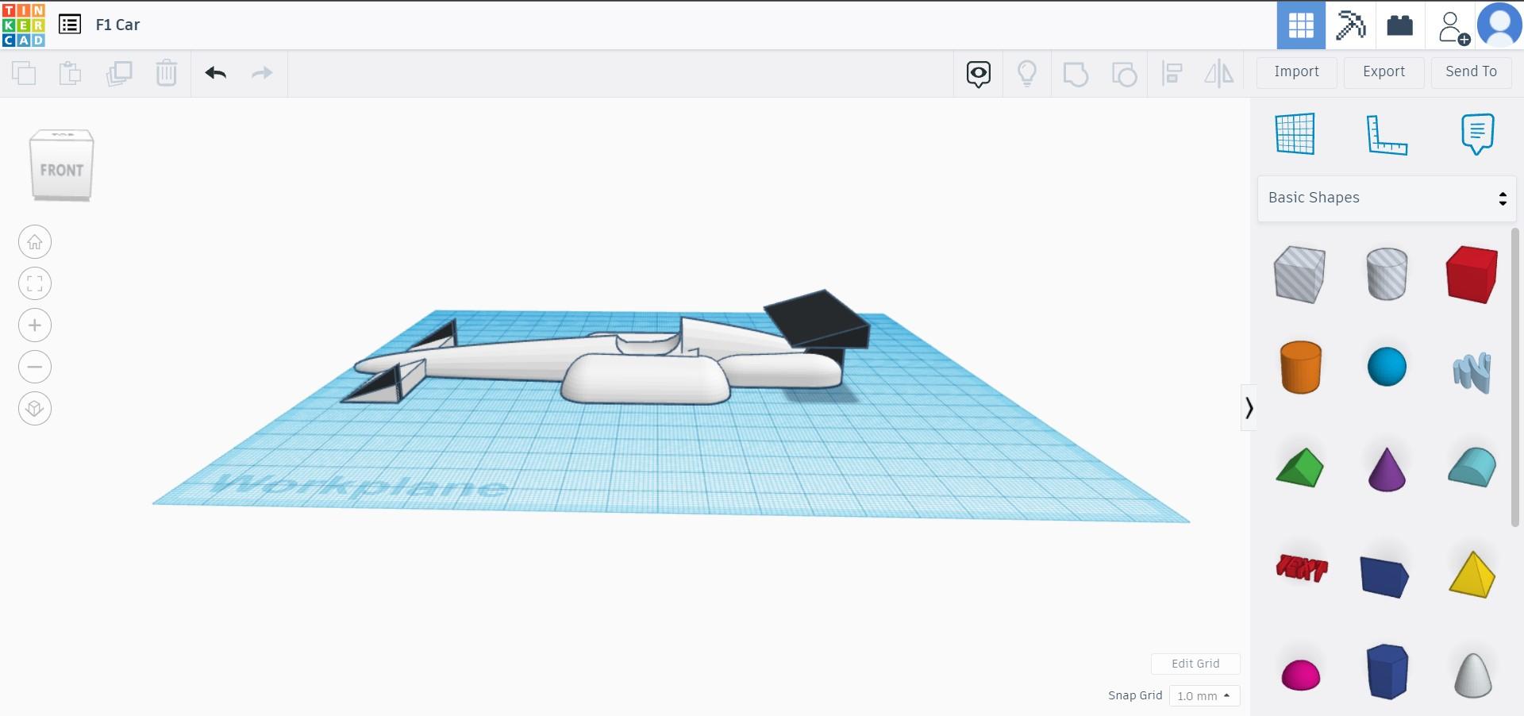Click the shapes panel scrollbar
Image resolution: width=1524 pixels, height=716 pixels.
tap(1514, 377)
